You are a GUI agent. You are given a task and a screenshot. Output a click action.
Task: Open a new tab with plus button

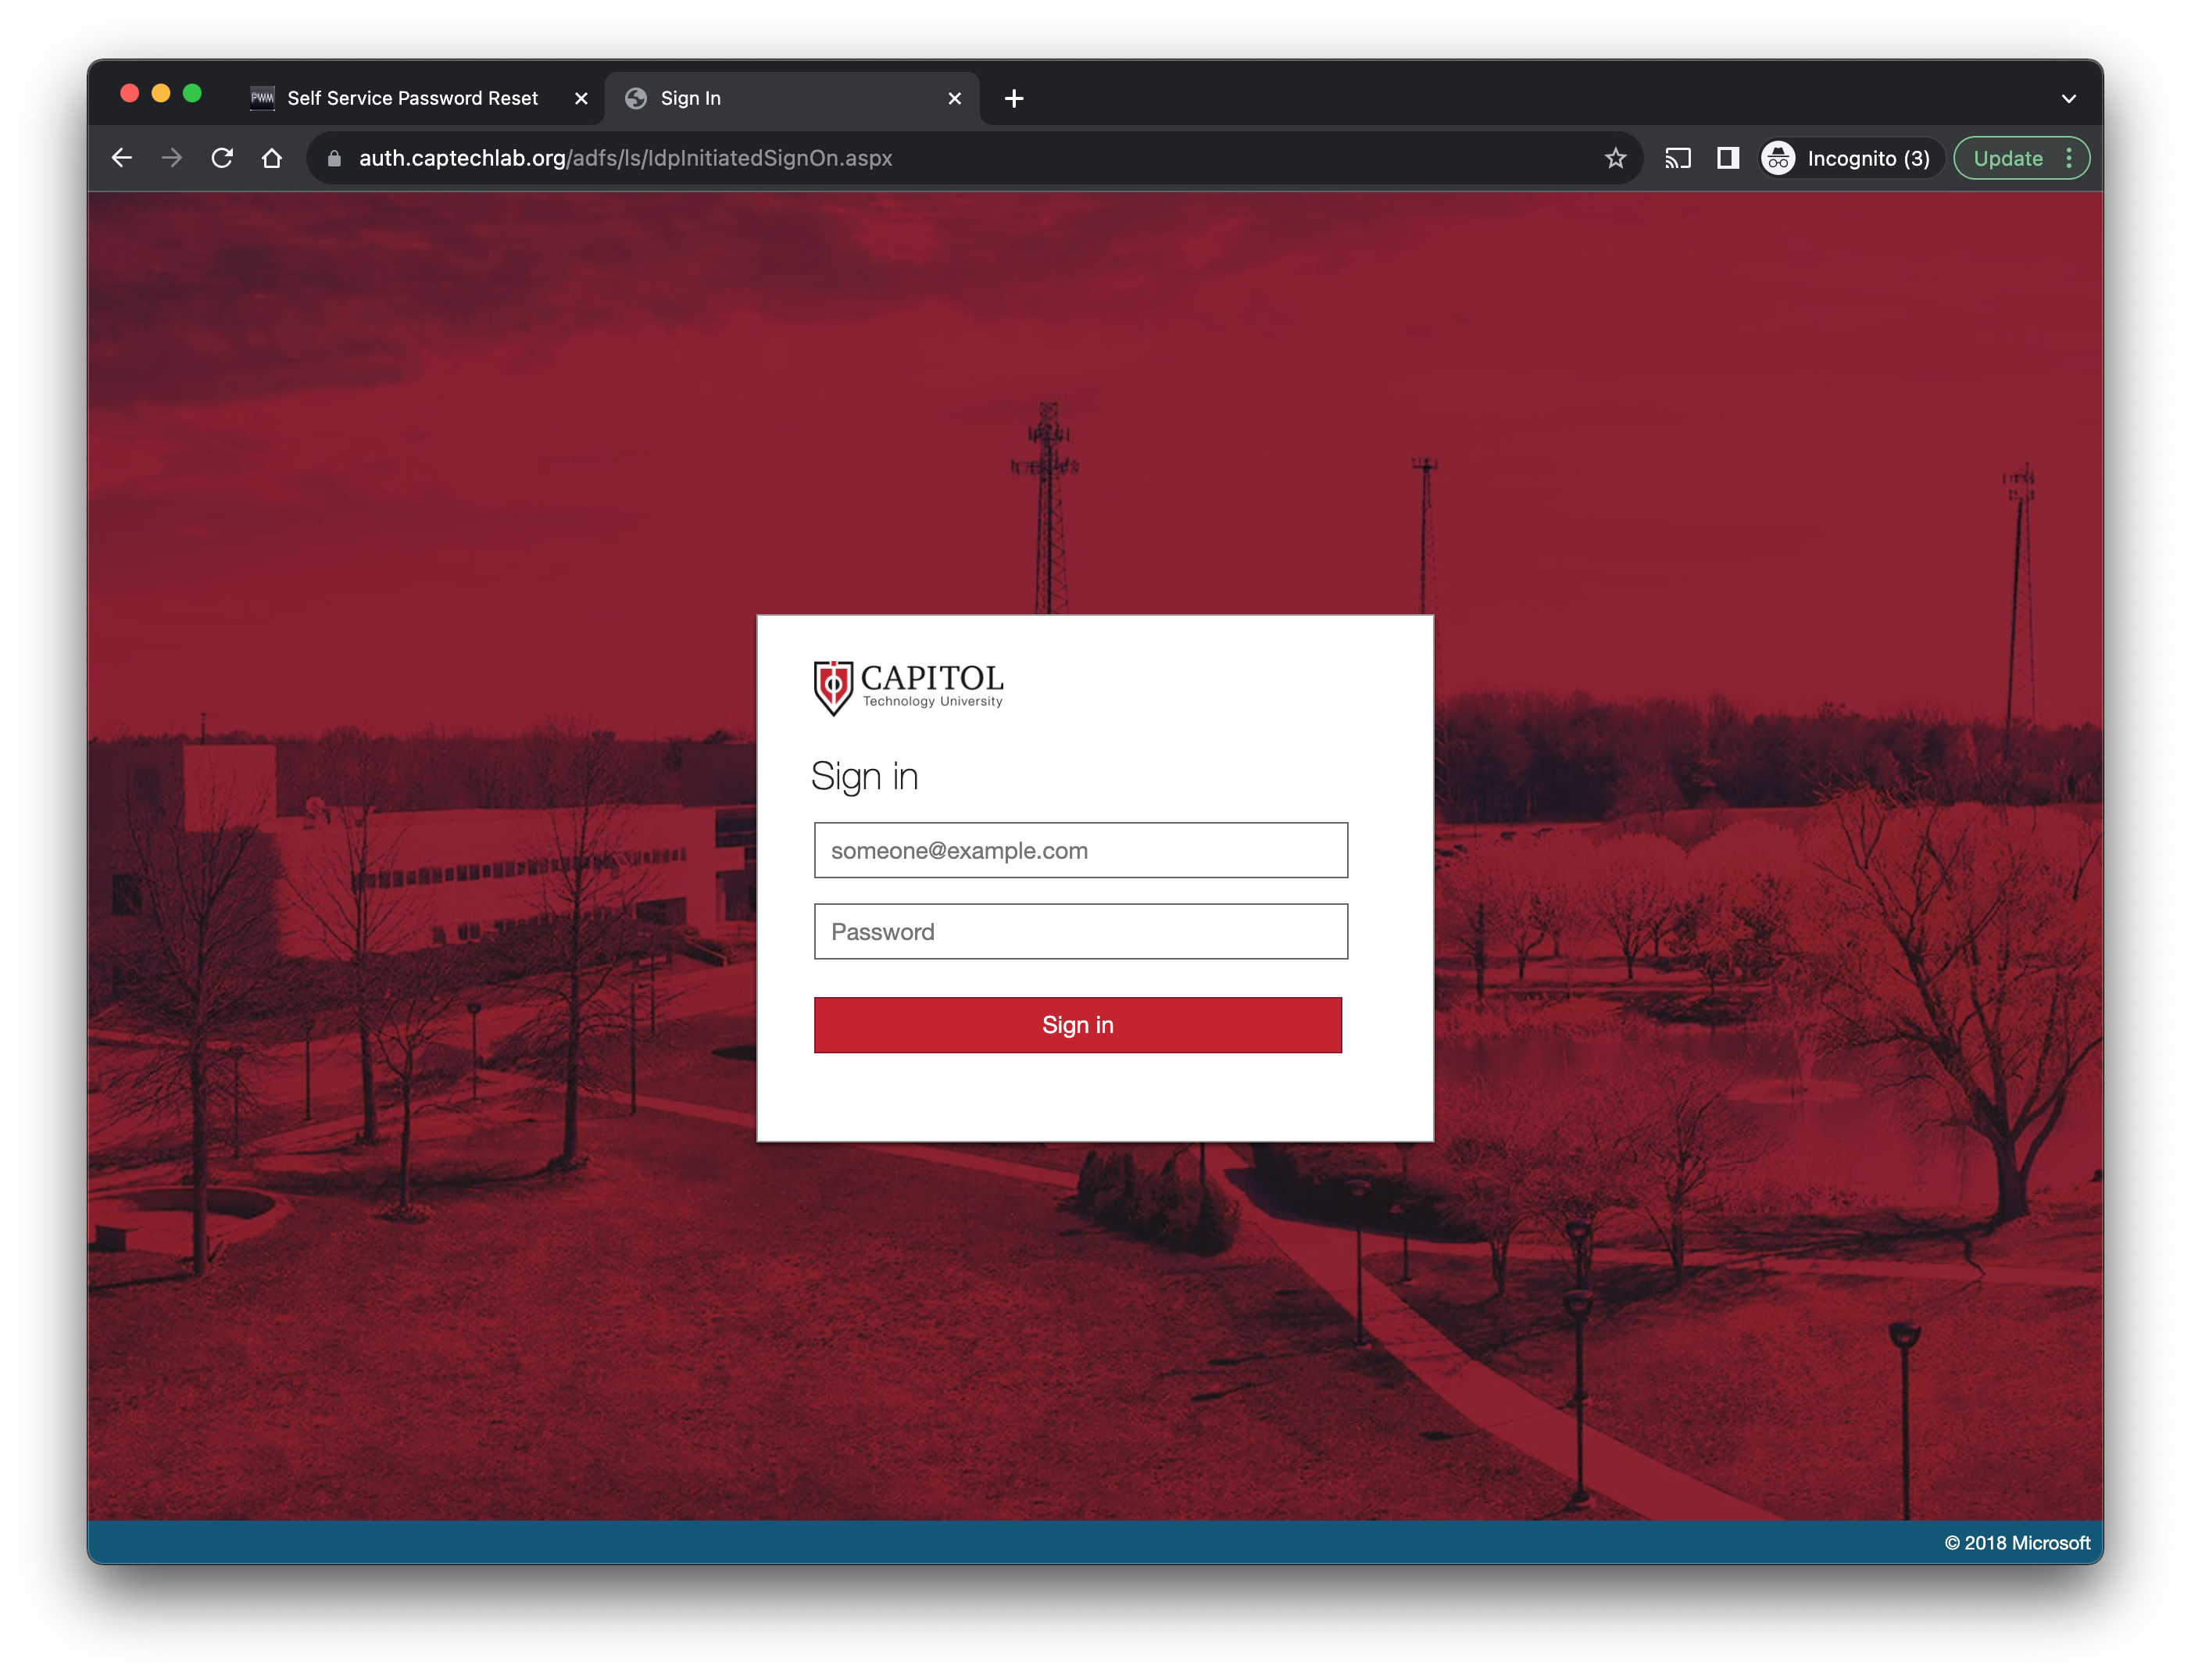pos(1014,98)
